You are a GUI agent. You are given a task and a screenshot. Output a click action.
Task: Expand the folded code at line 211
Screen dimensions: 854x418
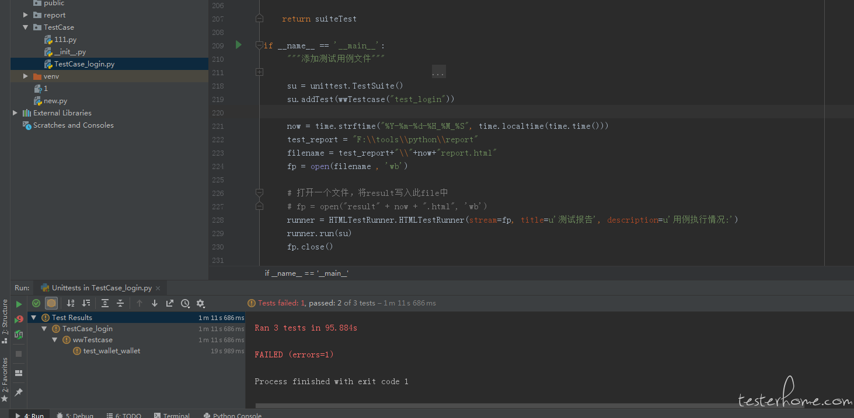259,72
